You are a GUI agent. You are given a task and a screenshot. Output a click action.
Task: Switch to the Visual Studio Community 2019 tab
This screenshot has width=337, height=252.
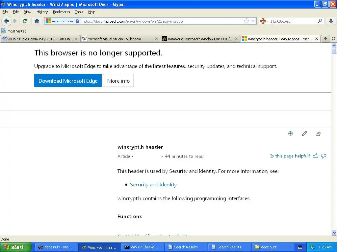(x=40, y=39)
